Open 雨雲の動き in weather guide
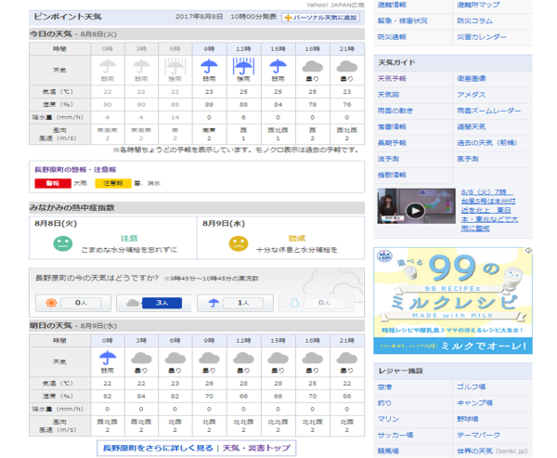 [x=395, y=111]
